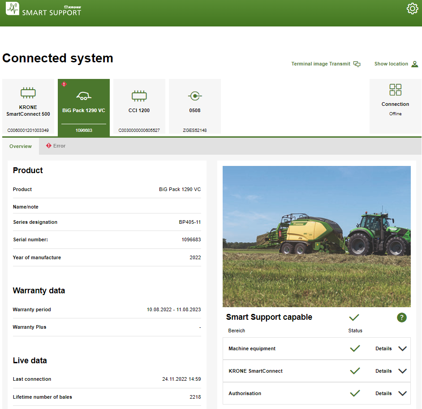Image resolution: width=422 pixels, height=409 pixels.
Task: Expand the Machine equipment details chevron
Action: click(402, 348)
